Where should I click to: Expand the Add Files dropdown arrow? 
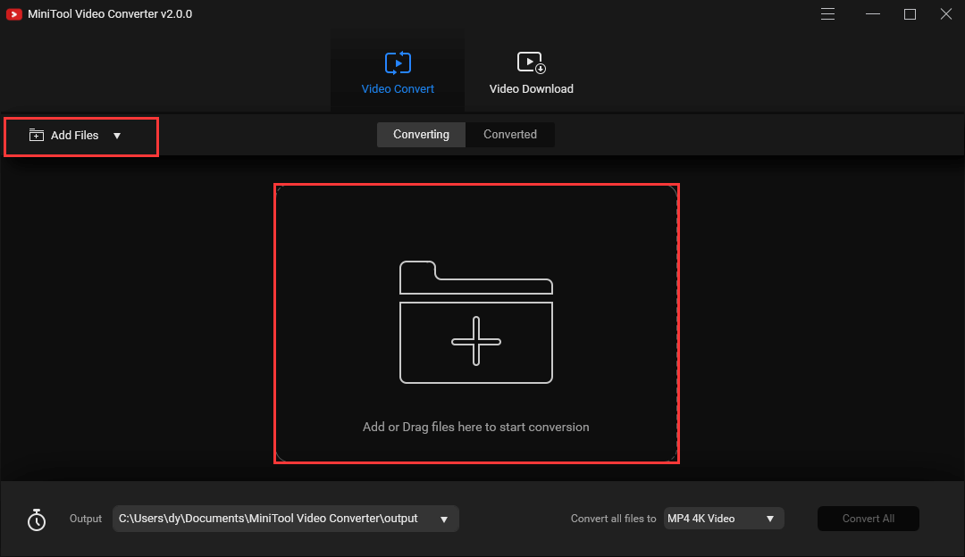tap(117, 136)
